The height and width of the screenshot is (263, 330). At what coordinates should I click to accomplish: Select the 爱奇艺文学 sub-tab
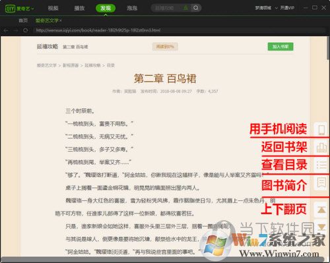pos(47,20)
